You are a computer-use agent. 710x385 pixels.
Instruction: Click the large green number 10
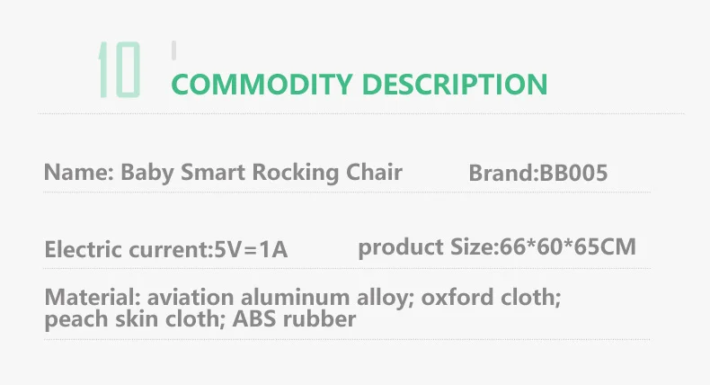tap(119, 69)
